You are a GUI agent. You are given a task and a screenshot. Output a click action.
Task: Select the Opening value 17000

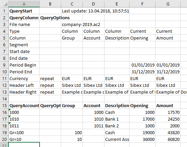point(142,119)
